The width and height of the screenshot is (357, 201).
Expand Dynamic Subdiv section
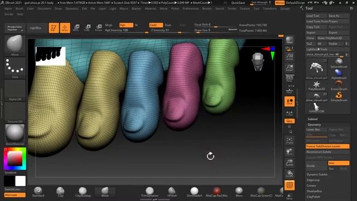coord(317,175)
